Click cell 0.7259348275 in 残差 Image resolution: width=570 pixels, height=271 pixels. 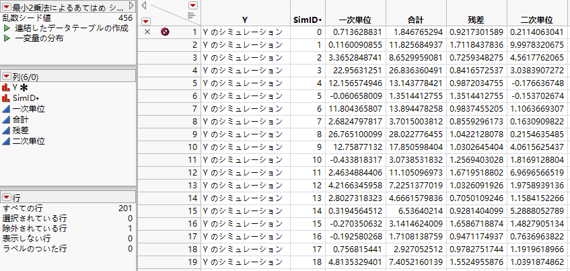point(476,58)
